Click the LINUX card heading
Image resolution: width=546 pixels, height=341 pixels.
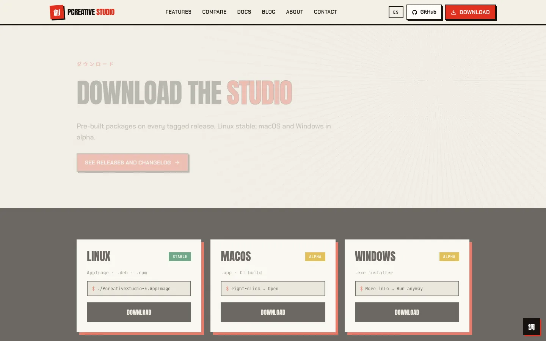[x=99, y=257]
